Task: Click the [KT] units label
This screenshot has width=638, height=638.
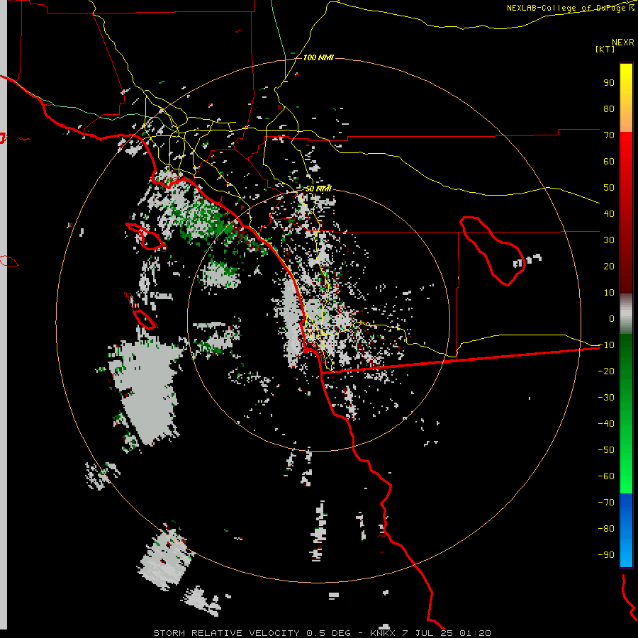Action: [605, 49]
